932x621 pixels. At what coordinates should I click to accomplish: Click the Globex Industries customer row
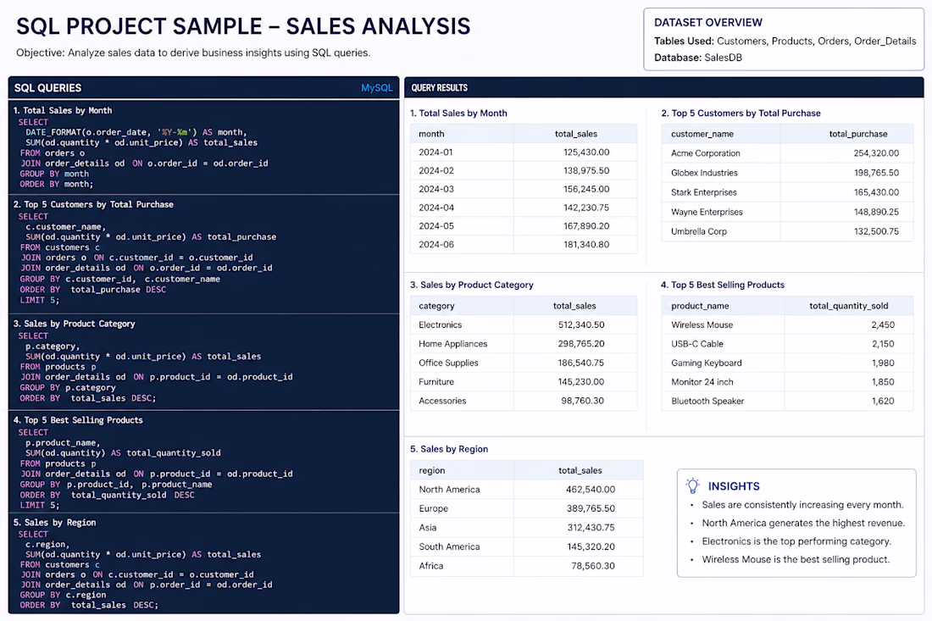[787, 173]
